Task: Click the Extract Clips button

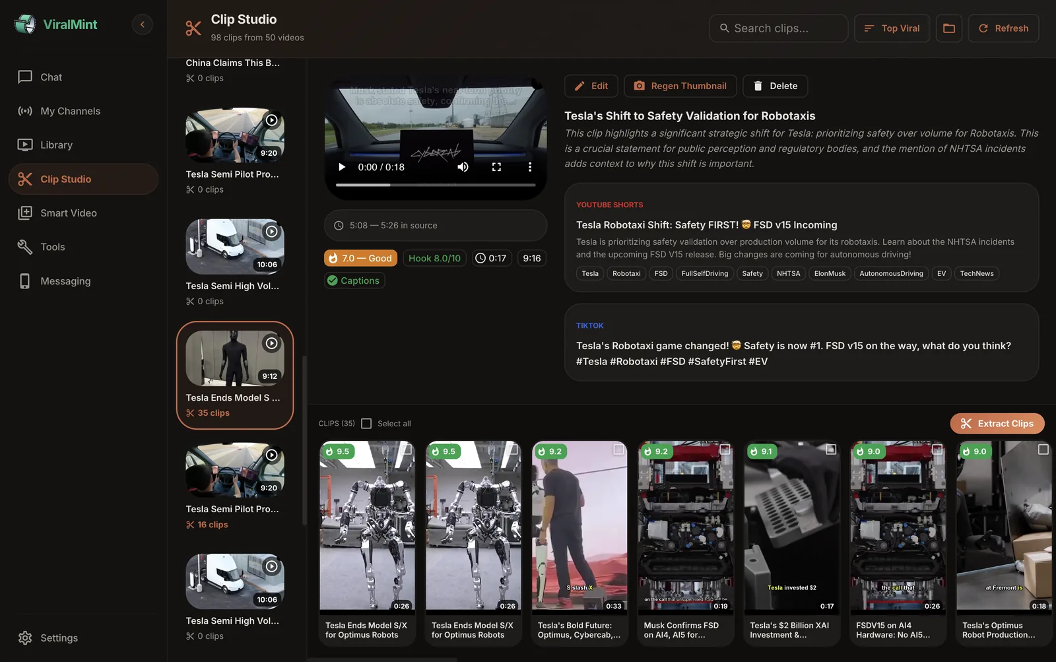Action: coord(997,424)
